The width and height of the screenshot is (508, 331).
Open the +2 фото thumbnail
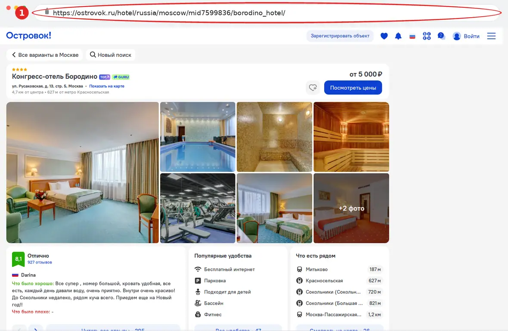point(351,208)
